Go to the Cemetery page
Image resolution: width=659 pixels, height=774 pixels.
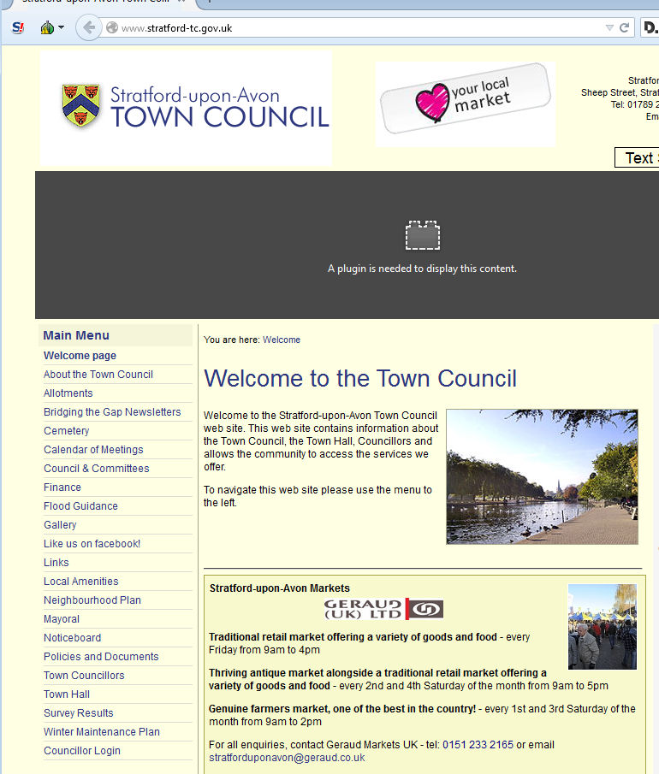coord(66,430)
